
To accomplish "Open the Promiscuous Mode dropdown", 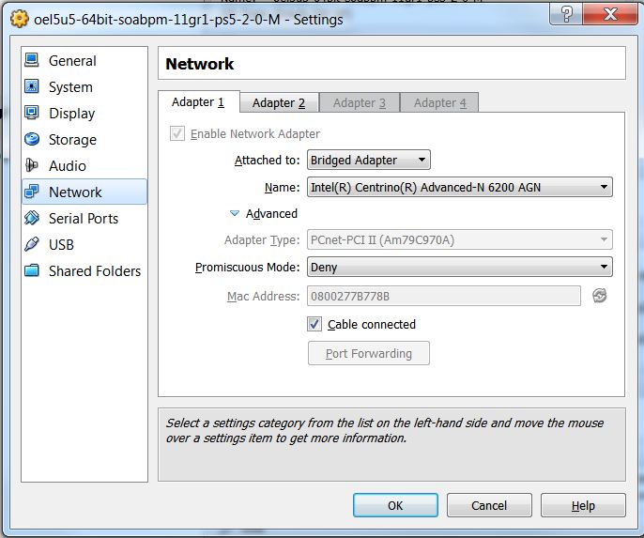I will (x=460, y=268).
